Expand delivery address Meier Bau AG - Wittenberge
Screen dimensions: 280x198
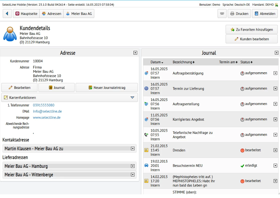133,175
